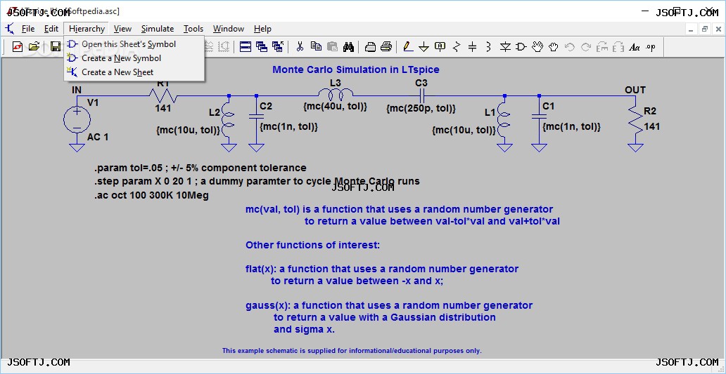726x374 pixels.
Task: Select the Capacitor placement tool
Action: coord(472,46)
